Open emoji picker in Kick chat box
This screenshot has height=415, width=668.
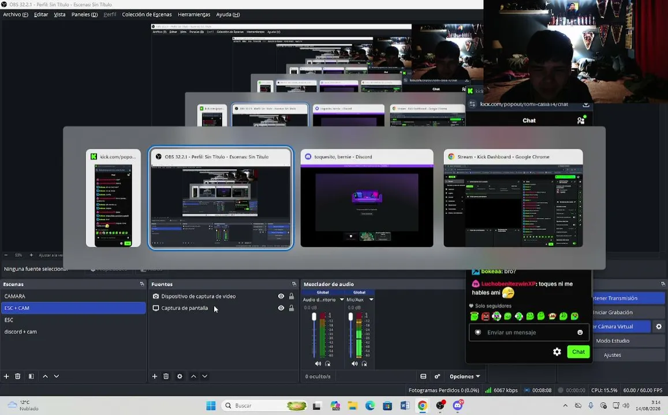[580, 333]
